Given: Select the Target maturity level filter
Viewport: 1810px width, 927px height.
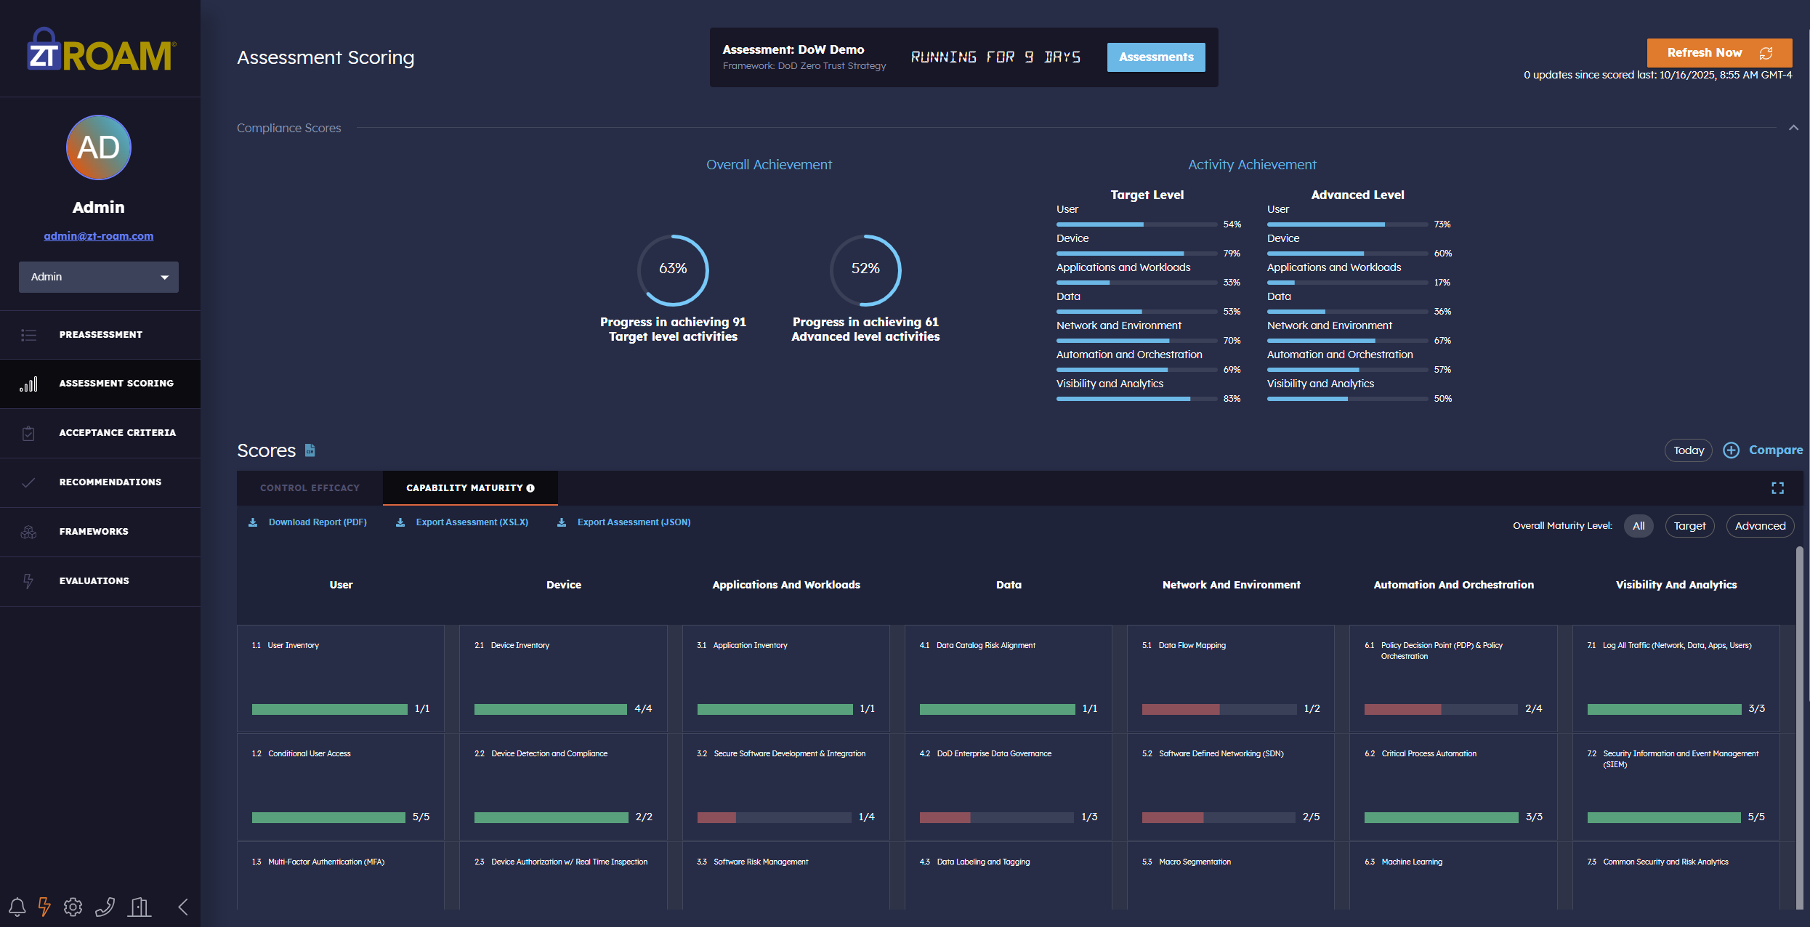Looking at the screenshot, I should click(1689, 526).
